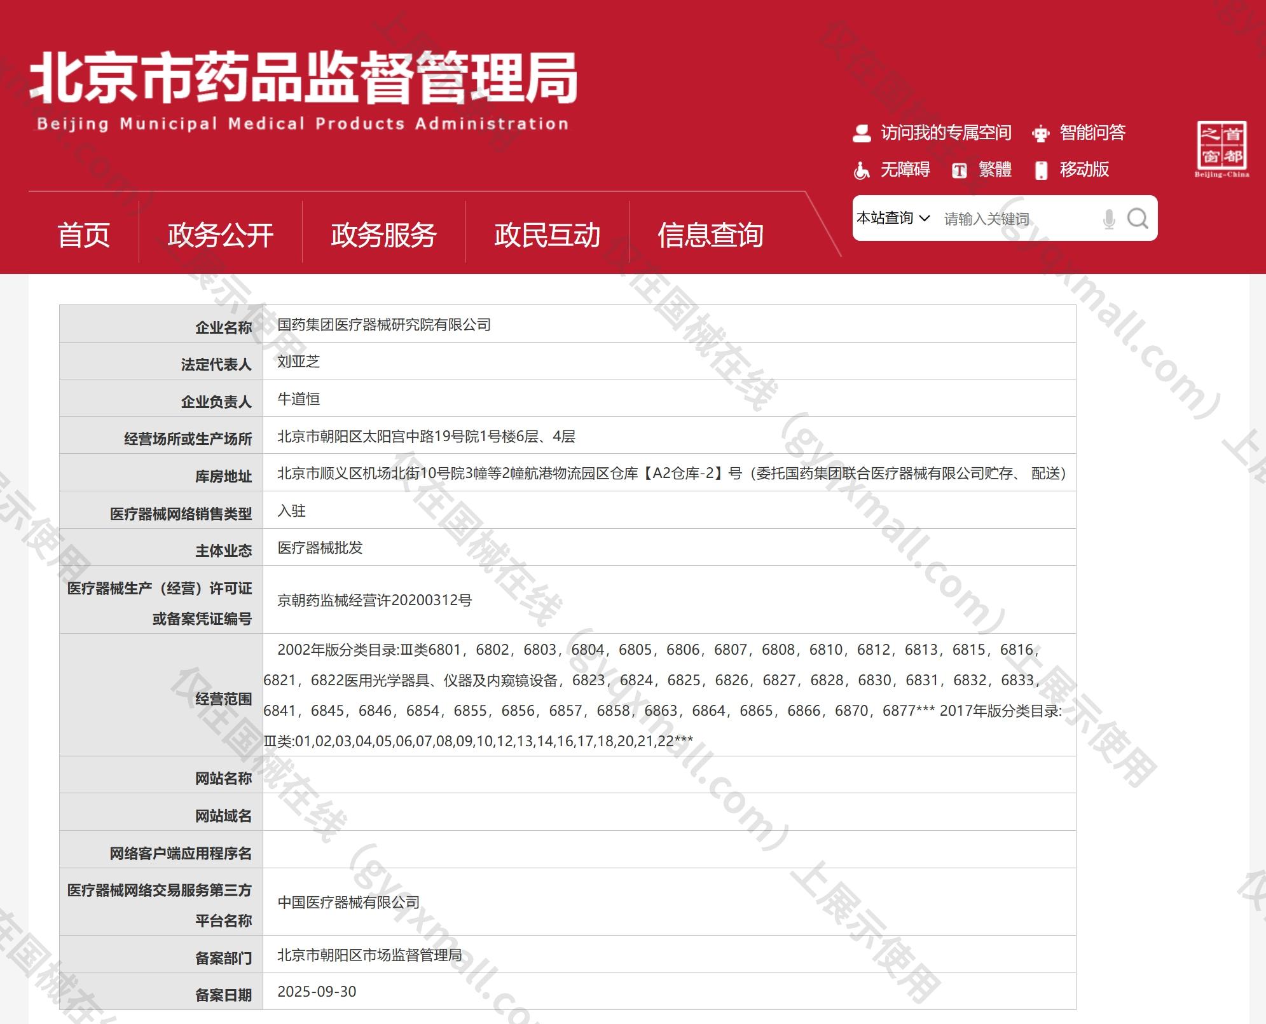Open 无障碍 accessibility mode link

(905, 169)
